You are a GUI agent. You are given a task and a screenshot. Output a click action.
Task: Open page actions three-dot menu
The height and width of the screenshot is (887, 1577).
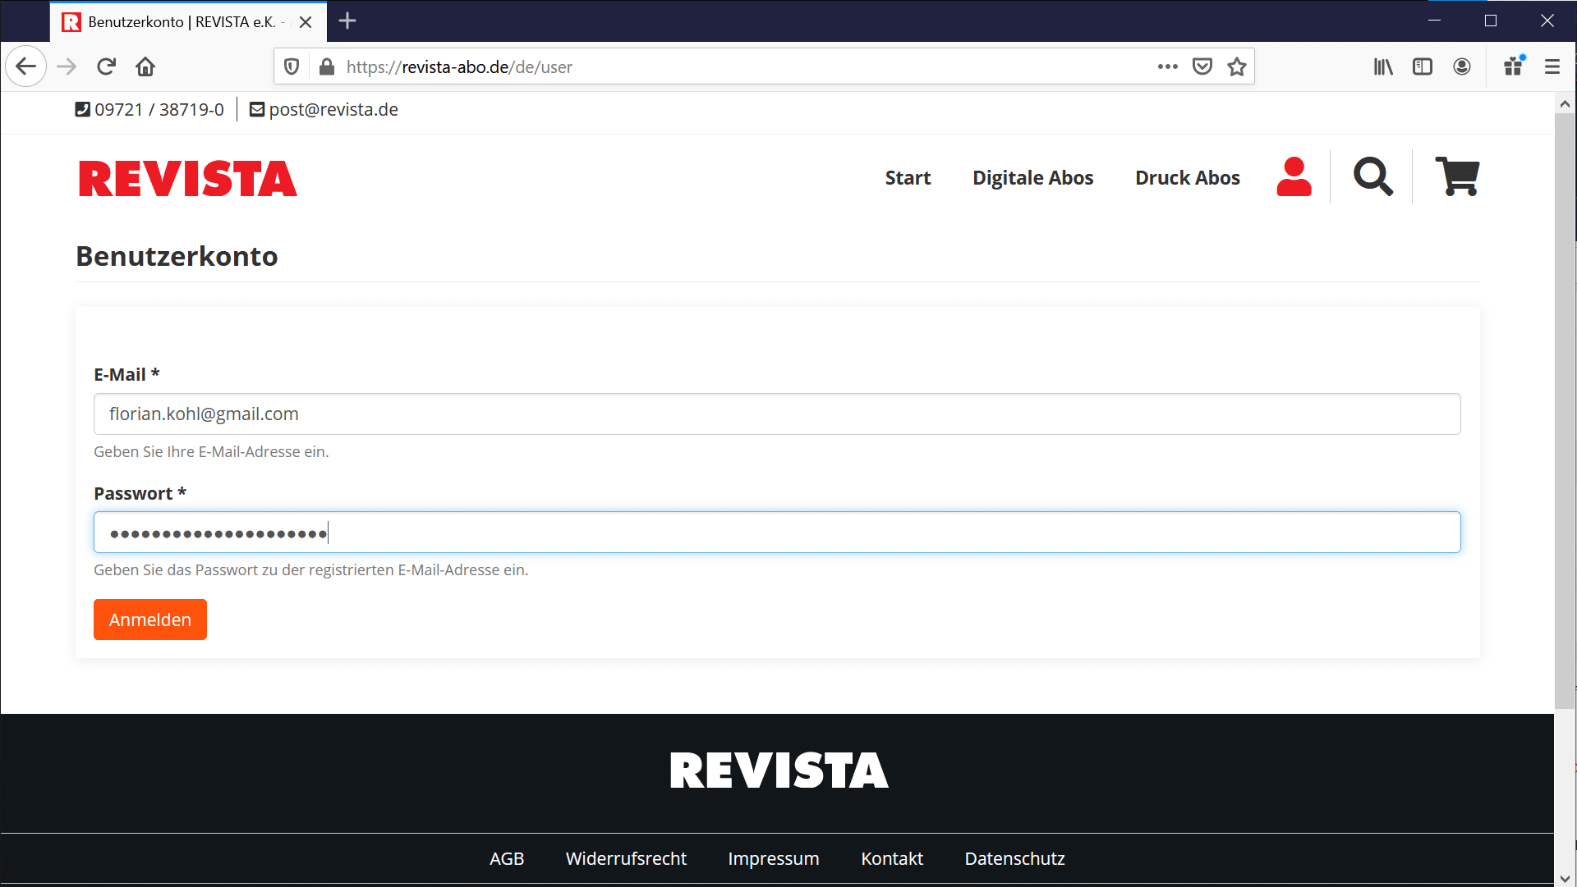pos(1167,66)
